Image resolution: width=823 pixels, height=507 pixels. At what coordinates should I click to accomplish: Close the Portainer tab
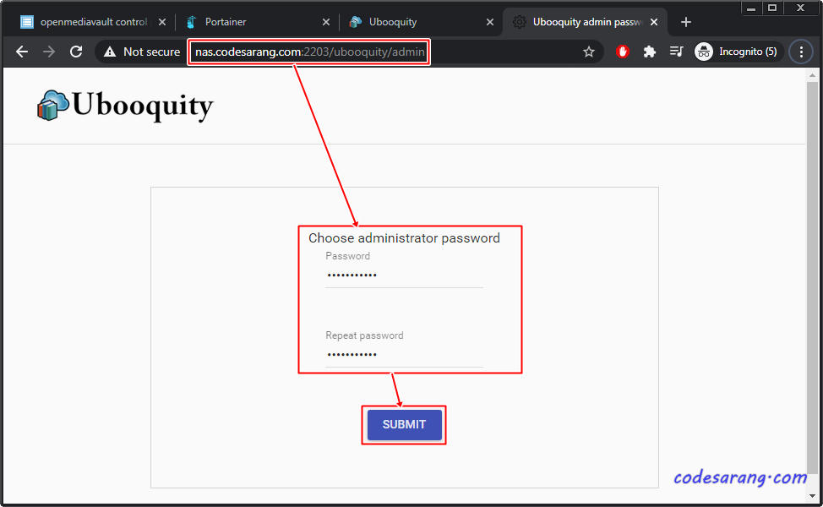[326, 22]
